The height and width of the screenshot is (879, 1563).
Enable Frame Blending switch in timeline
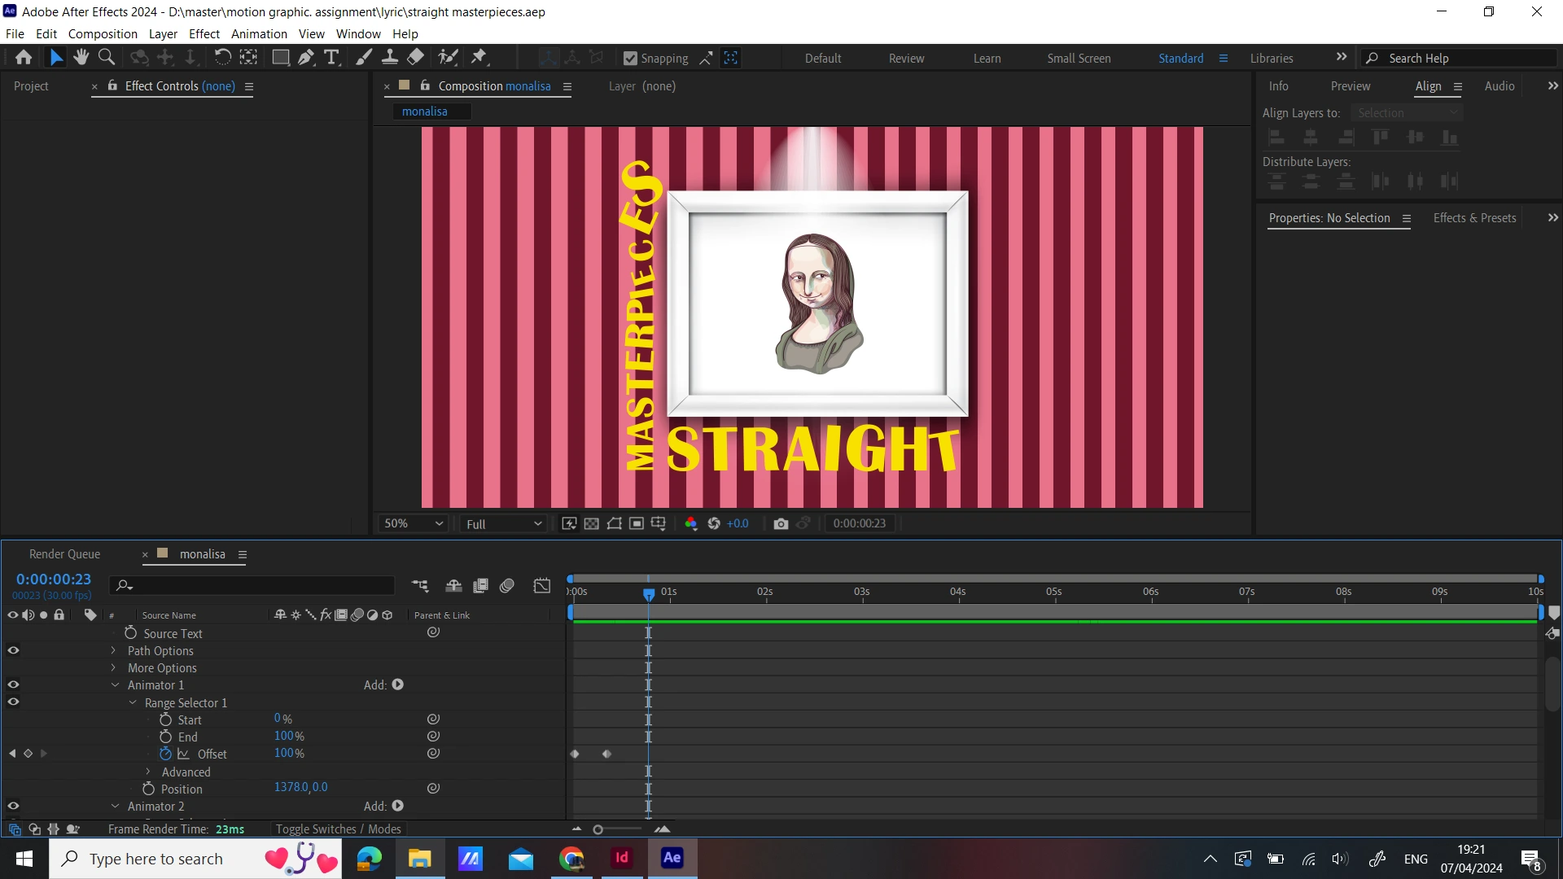coord(481,586)
